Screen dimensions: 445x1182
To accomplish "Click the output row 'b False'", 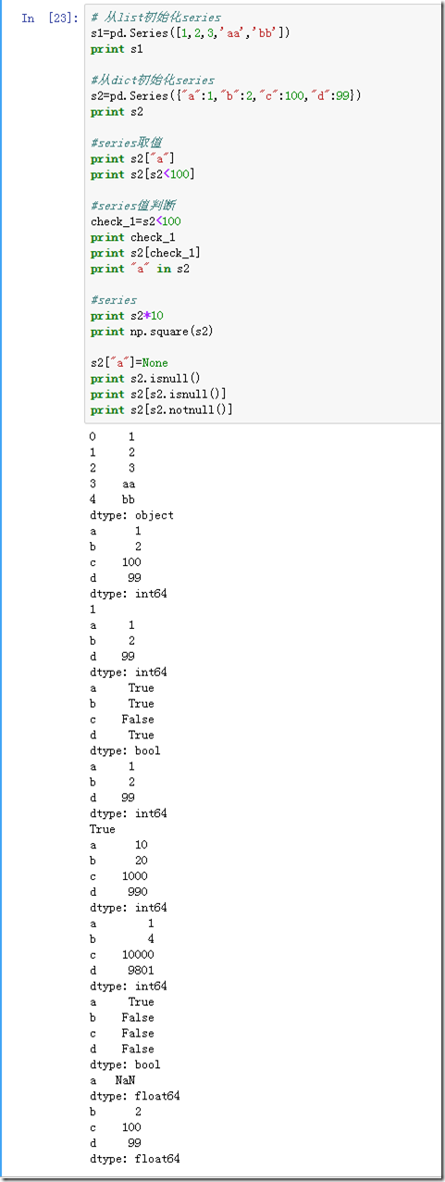I will coord(122,1019).
